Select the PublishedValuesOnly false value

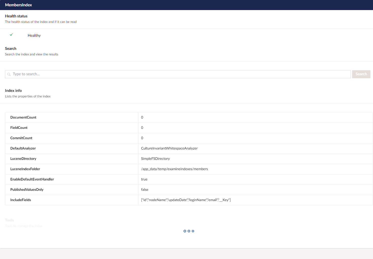point(145,190)
